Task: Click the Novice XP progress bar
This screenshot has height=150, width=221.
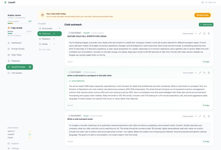Action: (19, 34)
